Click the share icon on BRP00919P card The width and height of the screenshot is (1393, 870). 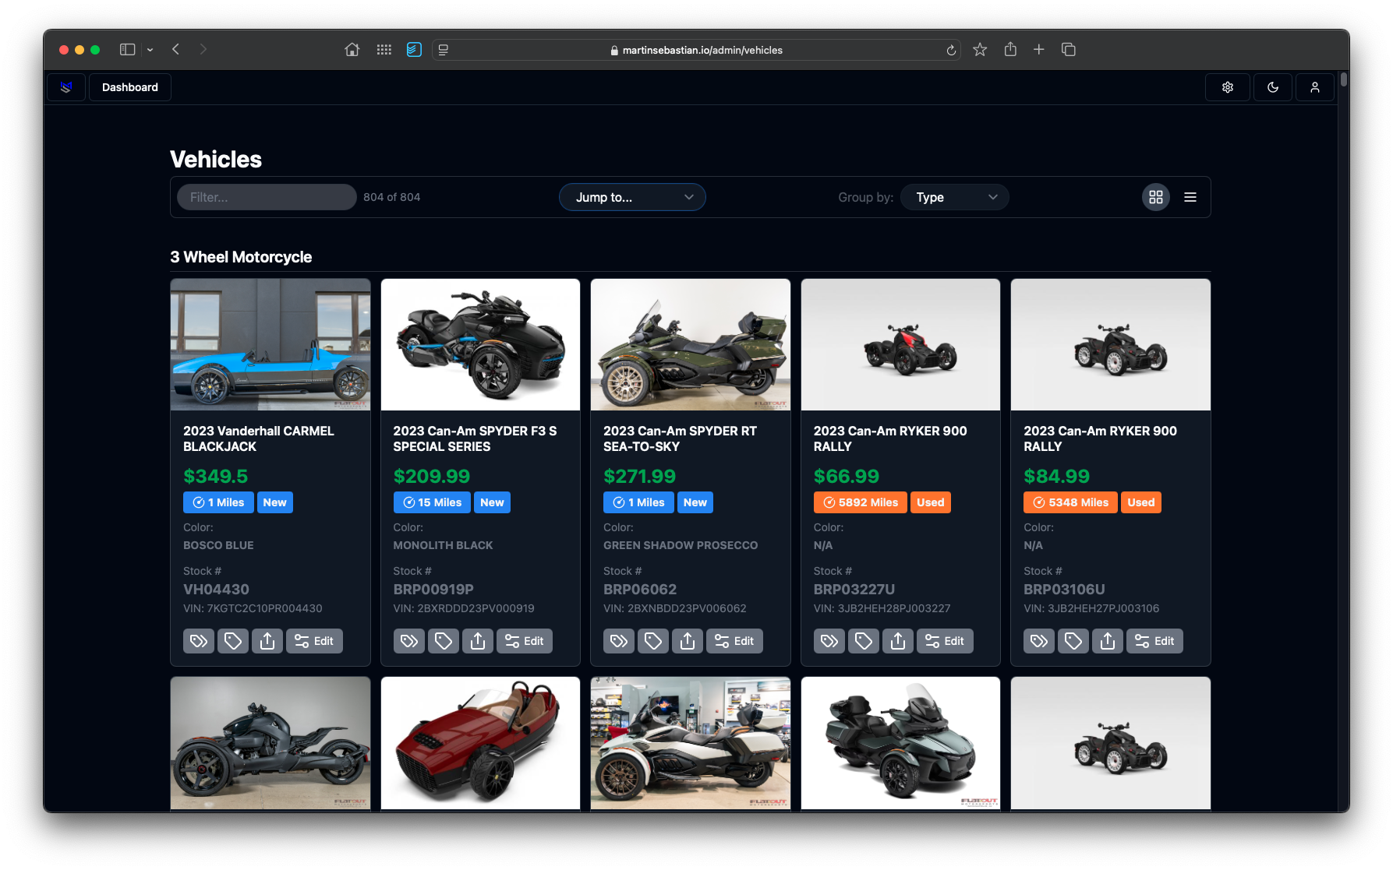point(478,641)
